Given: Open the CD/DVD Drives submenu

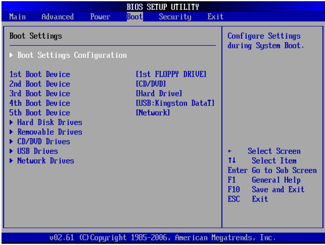Looking at the screenshot, I should (40, 142).
